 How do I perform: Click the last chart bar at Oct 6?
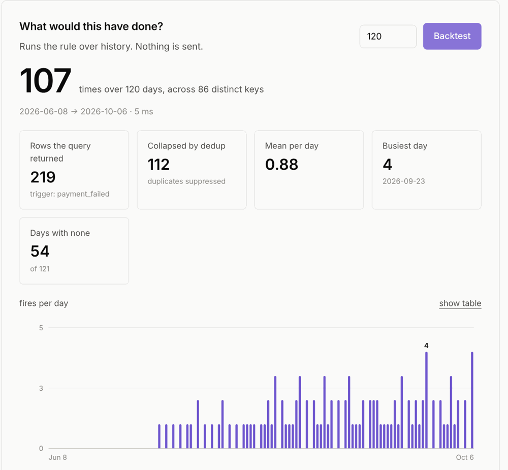point(472,400)
